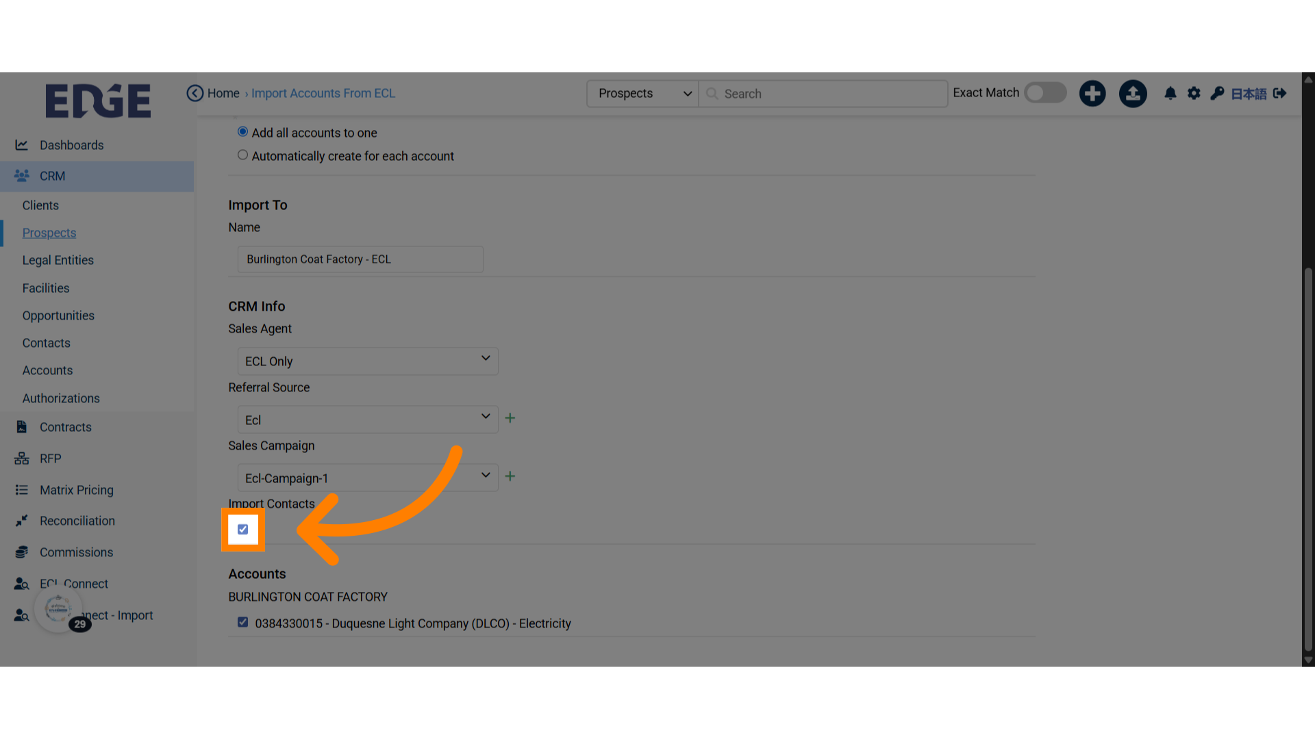Click the back arrow icon beside Home
The image size is (1315, 739).
[x=195, y=93]
